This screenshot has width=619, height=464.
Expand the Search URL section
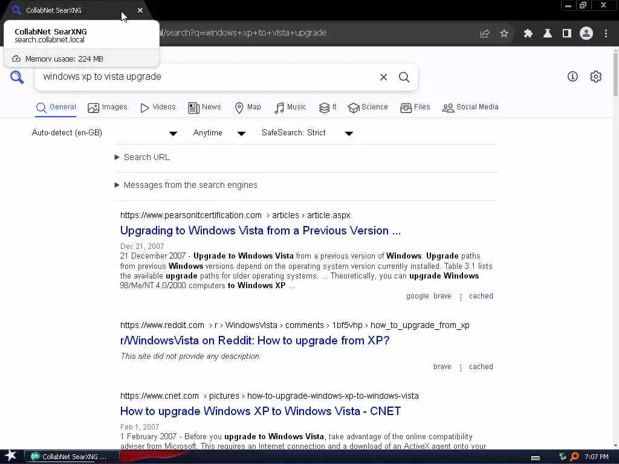pyautogui.click(x=143, y=158)
